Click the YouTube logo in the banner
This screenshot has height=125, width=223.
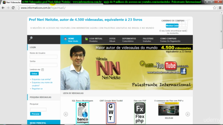click(x=167, y=66)
